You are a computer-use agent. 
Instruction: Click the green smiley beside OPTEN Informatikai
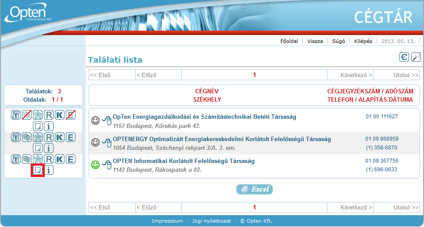click(x=95, y=164)
